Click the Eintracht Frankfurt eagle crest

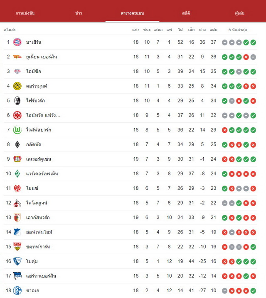tap(17, 115)
